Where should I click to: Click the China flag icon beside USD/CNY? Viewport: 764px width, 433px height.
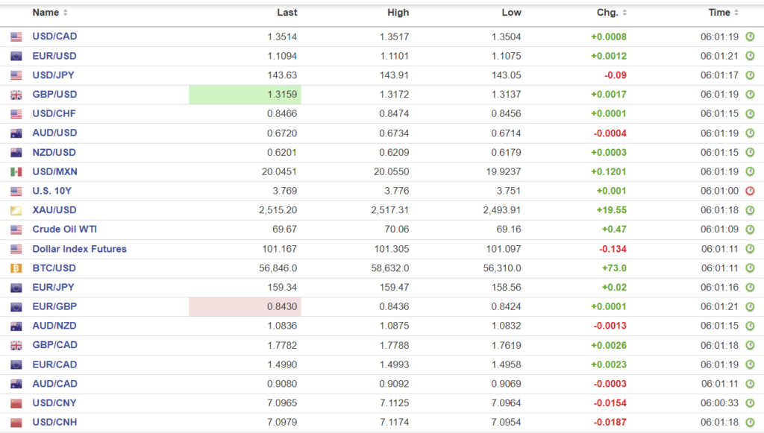pos(16,403)
